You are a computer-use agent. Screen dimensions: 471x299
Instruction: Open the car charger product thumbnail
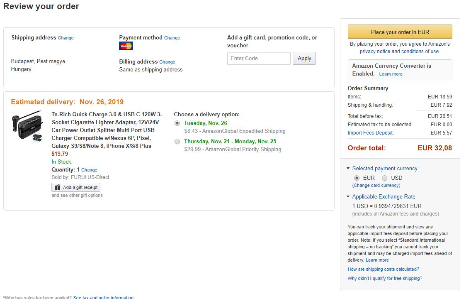pos(27,127)
